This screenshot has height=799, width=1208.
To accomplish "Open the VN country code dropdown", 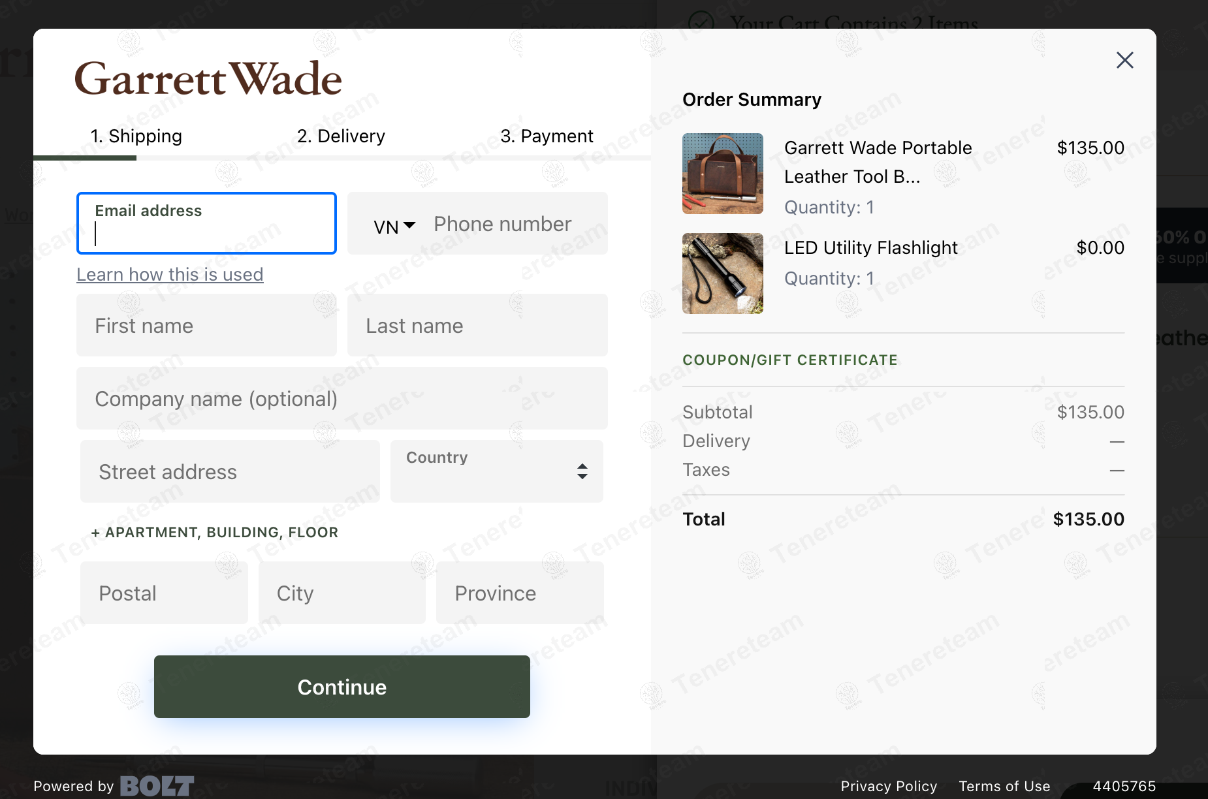I will pos(394,227).
